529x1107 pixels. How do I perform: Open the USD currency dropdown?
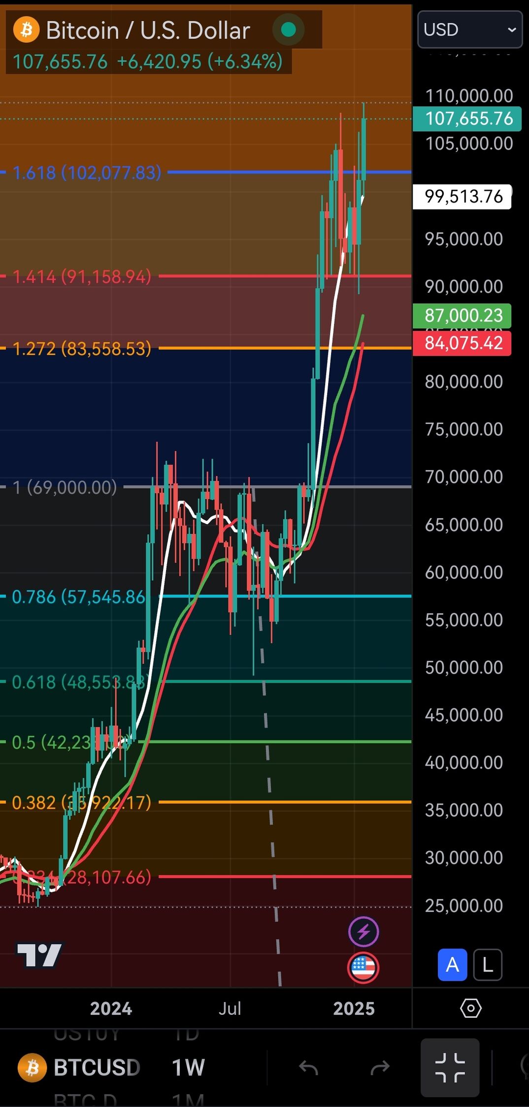(x=469, y=30)
